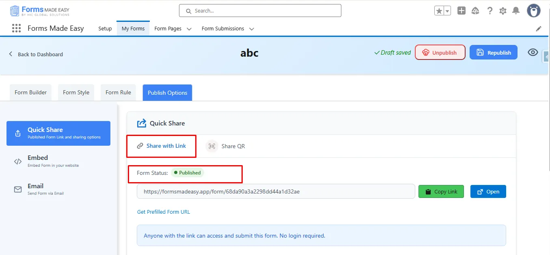Viewport: 550px width, 255px height.
Task: Expand the Form Pages chevron menu
Action: coord(189,29)
